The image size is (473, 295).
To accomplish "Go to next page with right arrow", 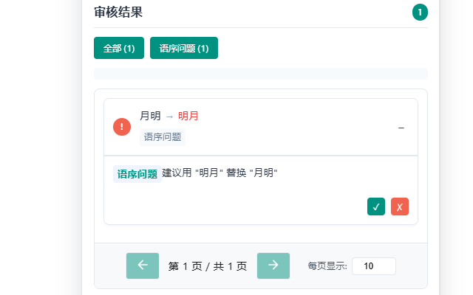I will tap(273, 265).
